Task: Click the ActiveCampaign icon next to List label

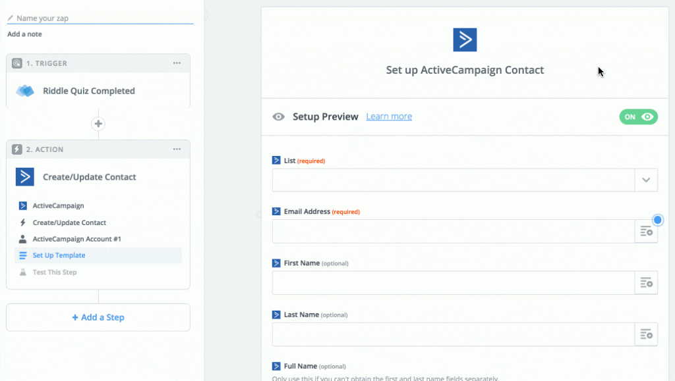Action: [276, 160]
